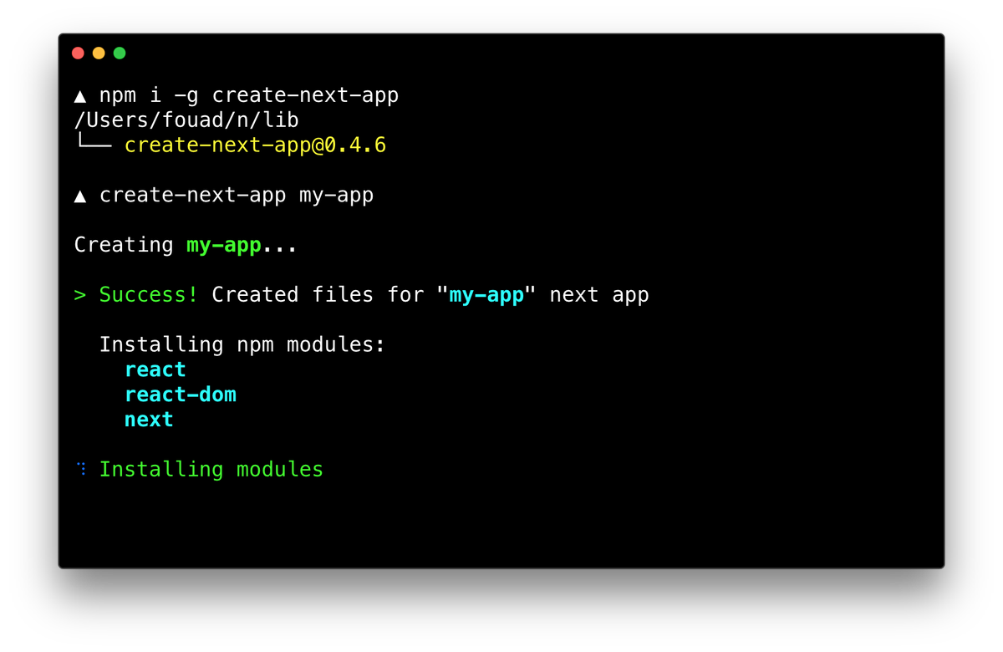
Task: Click the cyan 'react' module name
Action: tap(155, 369)
